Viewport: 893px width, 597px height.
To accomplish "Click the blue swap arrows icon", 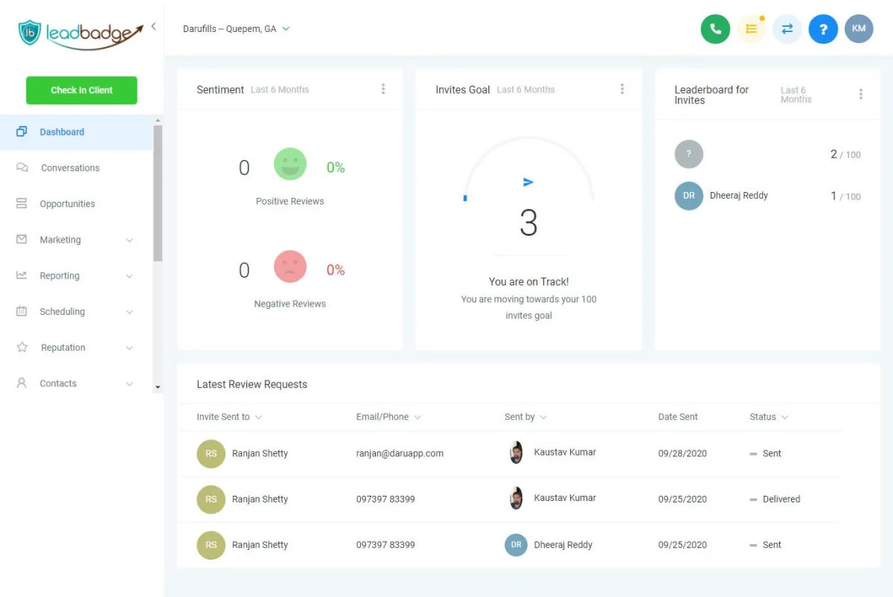I will pos(787,29).
